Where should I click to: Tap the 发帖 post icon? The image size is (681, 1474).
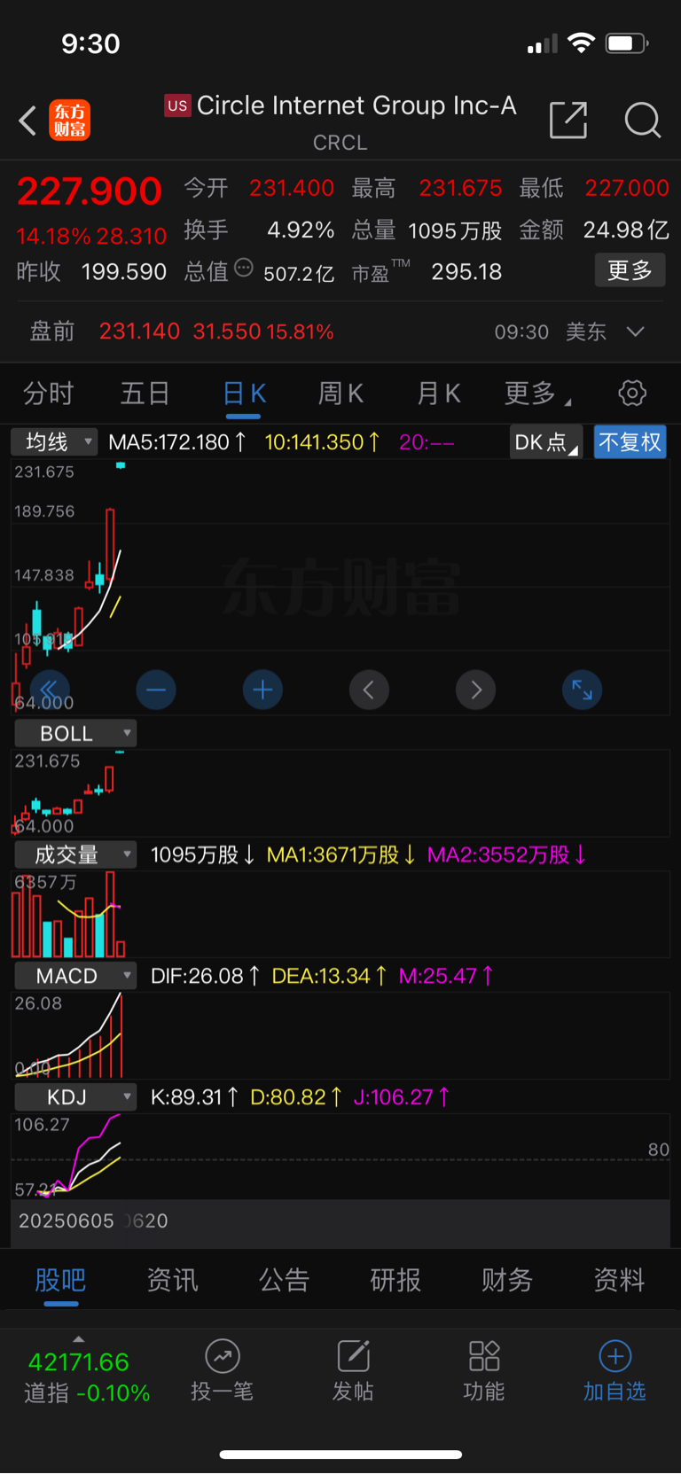353,1356
